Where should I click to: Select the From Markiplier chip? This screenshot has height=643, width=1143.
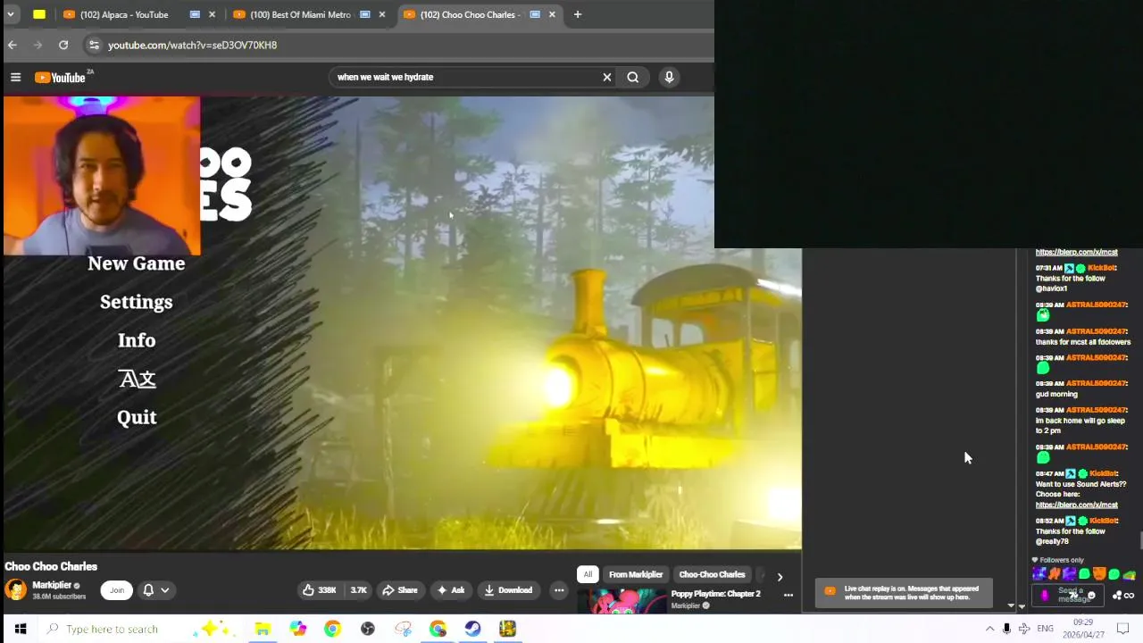pos(636,574)
